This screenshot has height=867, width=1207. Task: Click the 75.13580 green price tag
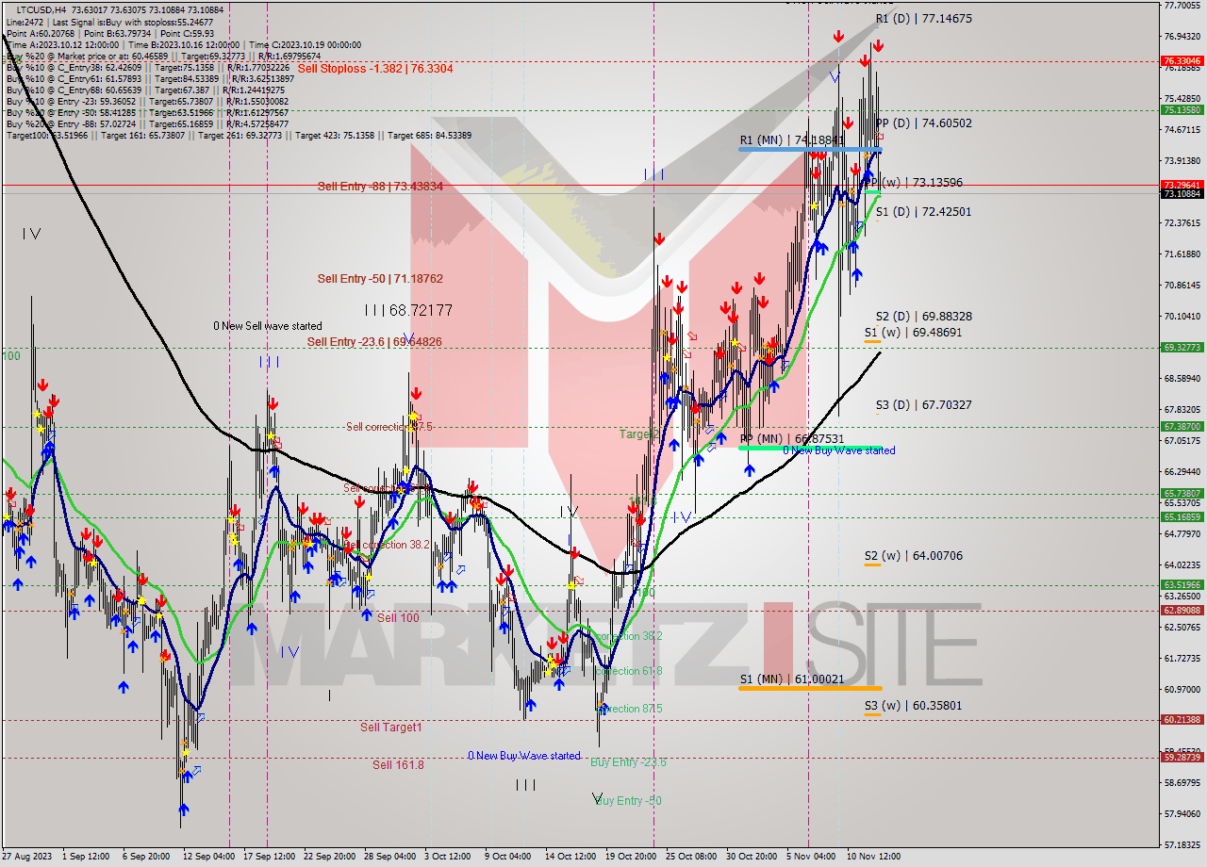[1182, 109]
